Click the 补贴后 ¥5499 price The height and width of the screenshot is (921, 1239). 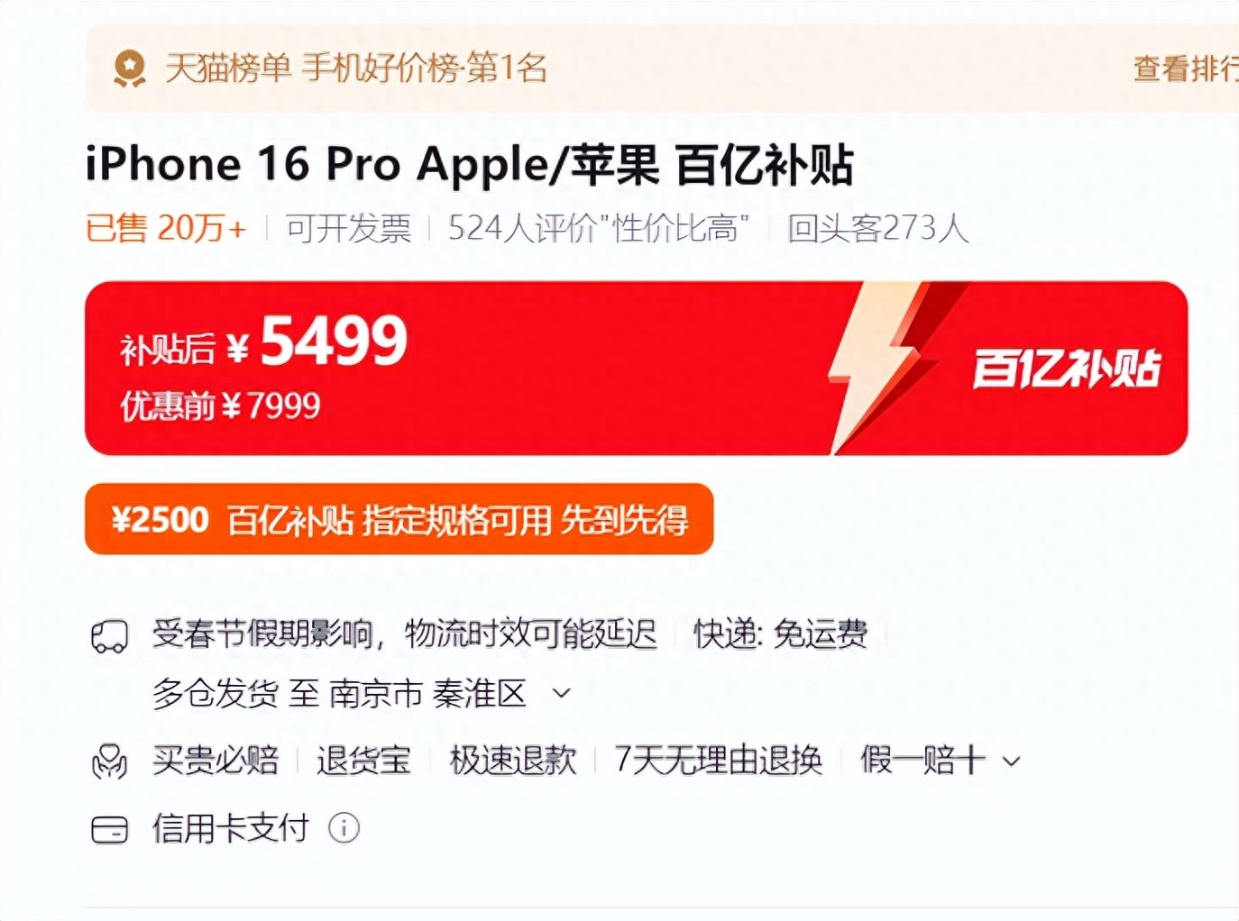(264, 342)
